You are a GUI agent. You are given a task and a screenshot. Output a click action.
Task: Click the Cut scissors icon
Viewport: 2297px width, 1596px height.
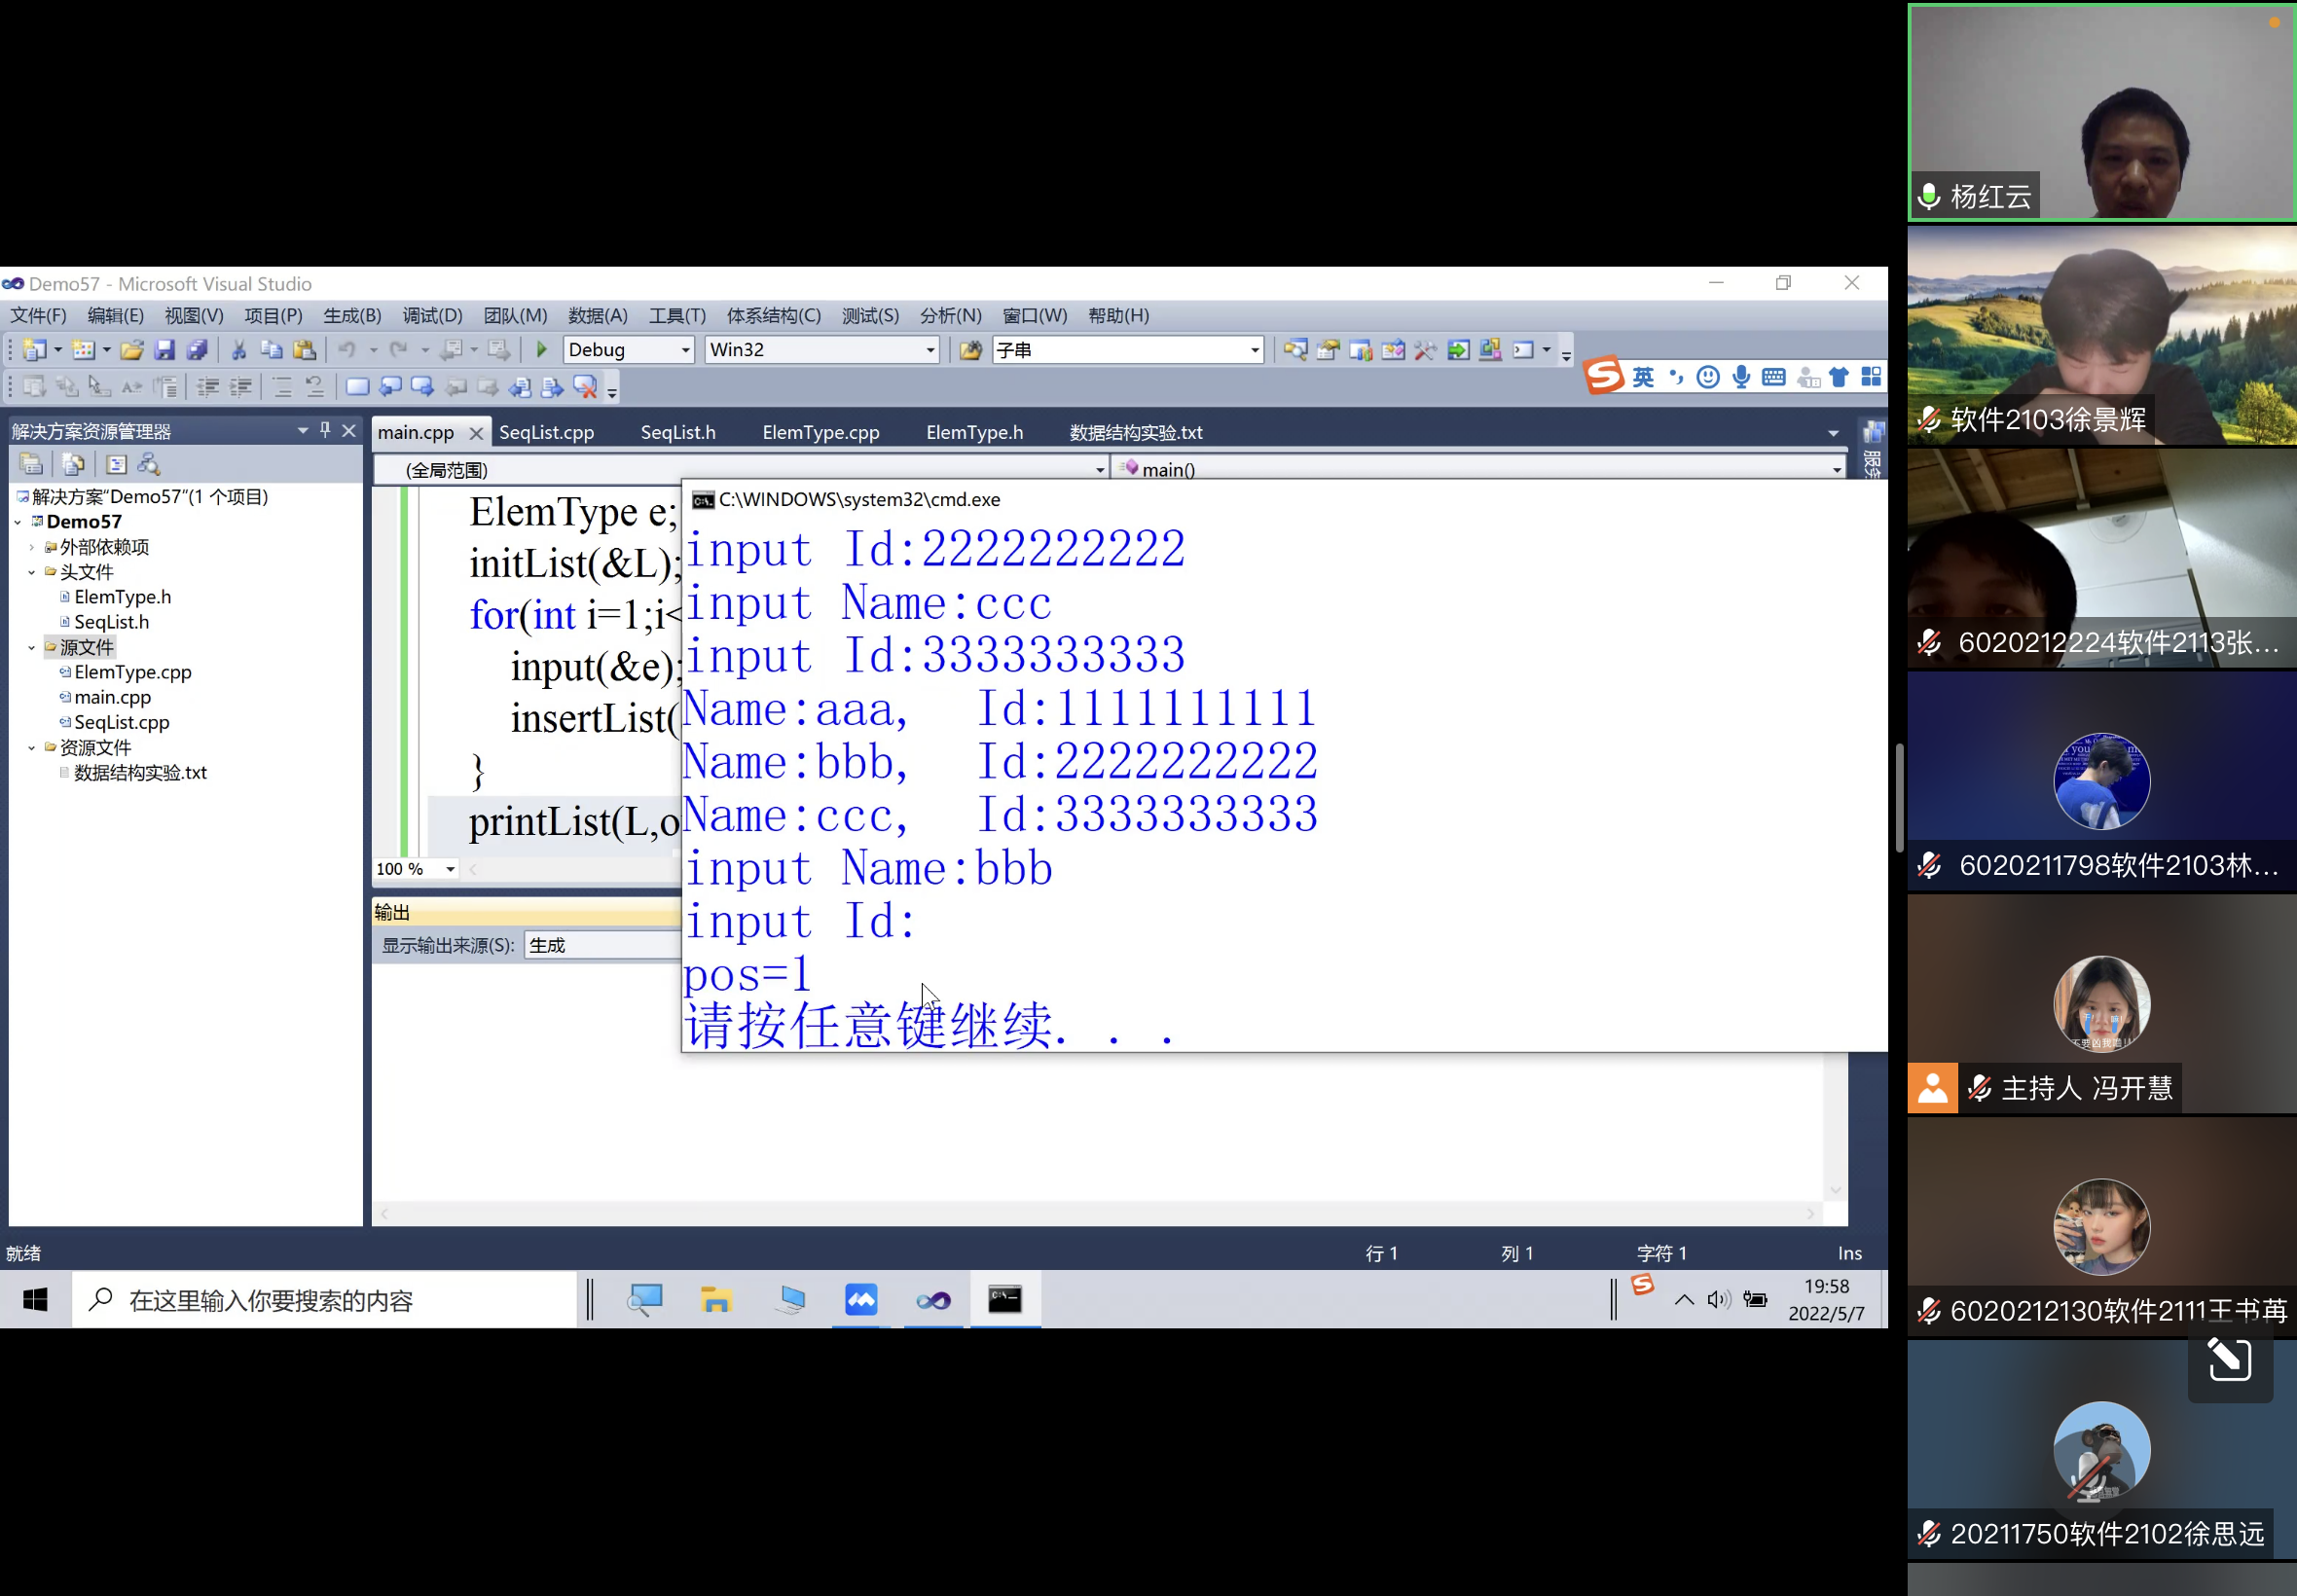coord(238,349)
